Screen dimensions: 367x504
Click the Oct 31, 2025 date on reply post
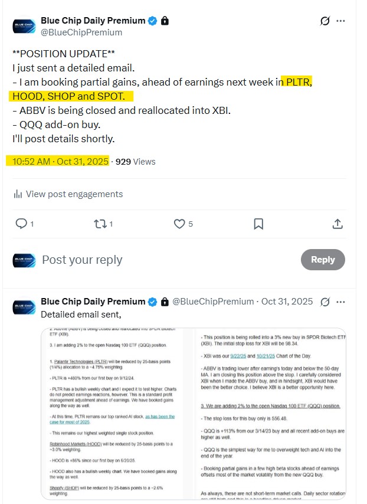(x=287, y=302)
